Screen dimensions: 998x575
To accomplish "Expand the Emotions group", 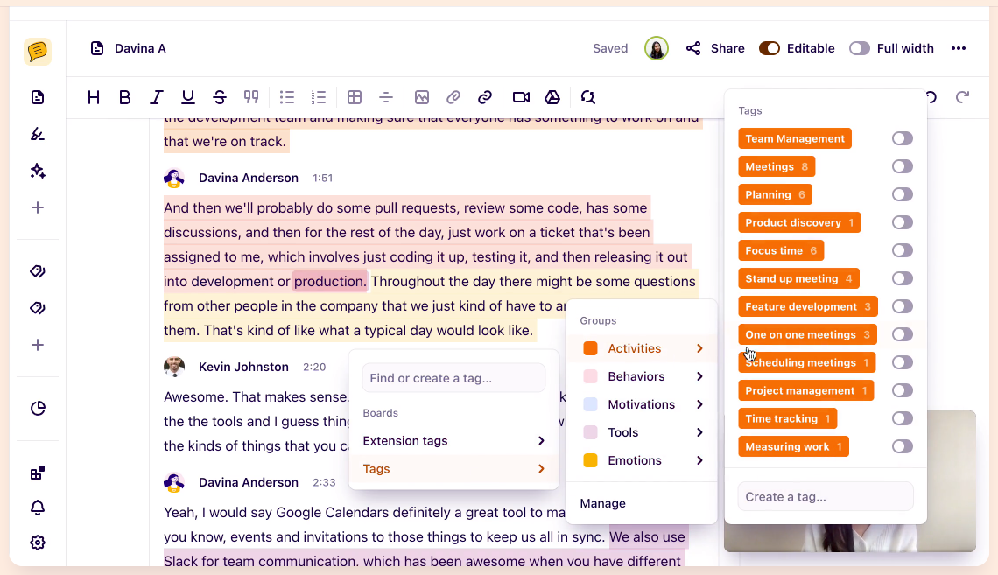I will coord(635,460).
